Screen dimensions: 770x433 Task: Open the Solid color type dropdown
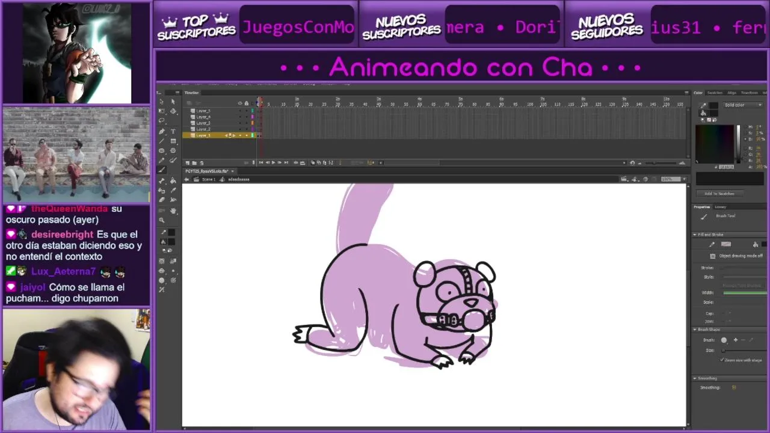743,105
